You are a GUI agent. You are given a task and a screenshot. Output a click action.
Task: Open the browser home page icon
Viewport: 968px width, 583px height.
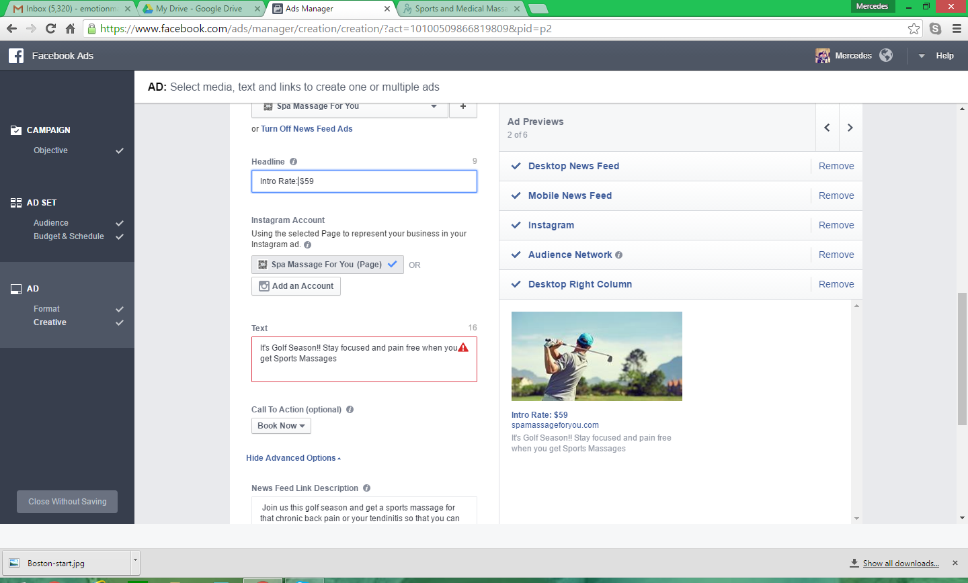click(70, 28)
